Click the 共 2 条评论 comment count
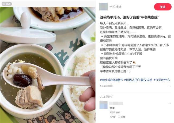Image resolution: width=174 pixels, height=123 pixels. point(107,97)
